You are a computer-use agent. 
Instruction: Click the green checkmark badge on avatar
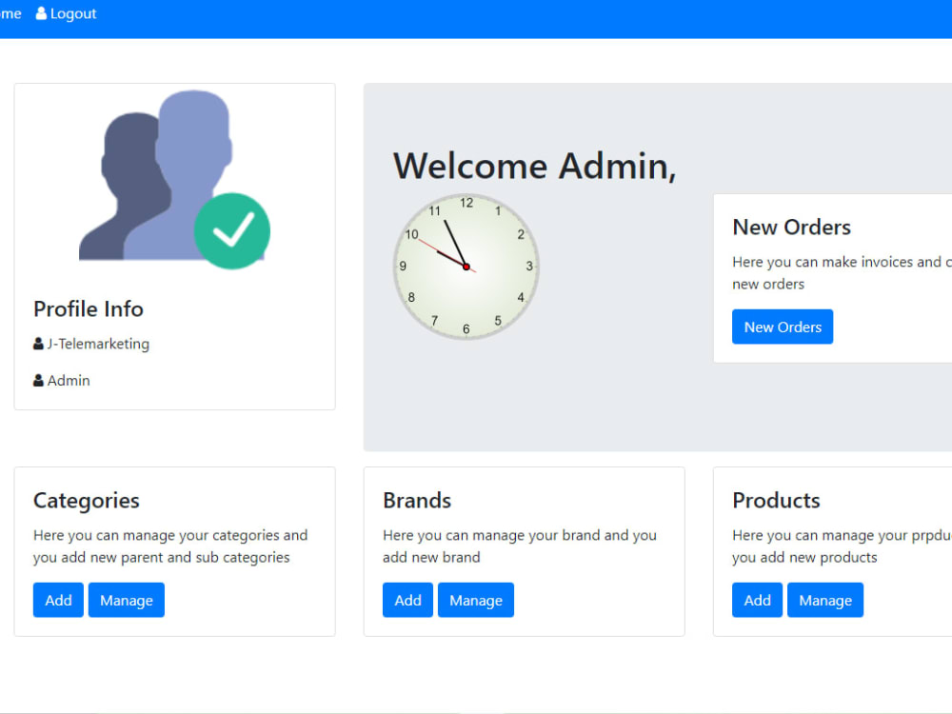(x=232, y=231)
